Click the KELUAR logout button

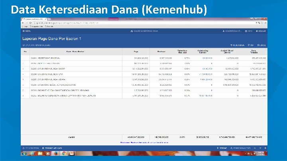tap(261, 31)
